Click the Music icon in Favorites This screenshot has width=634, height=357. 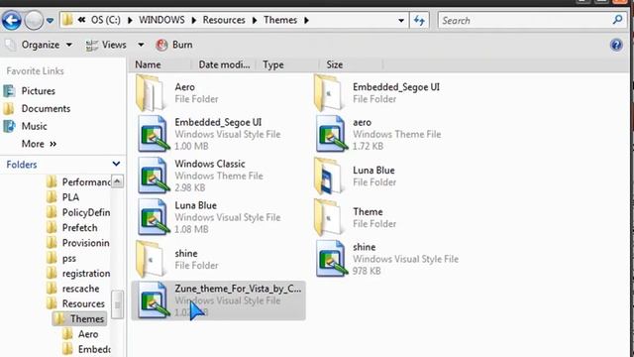[x=9, y=126]
